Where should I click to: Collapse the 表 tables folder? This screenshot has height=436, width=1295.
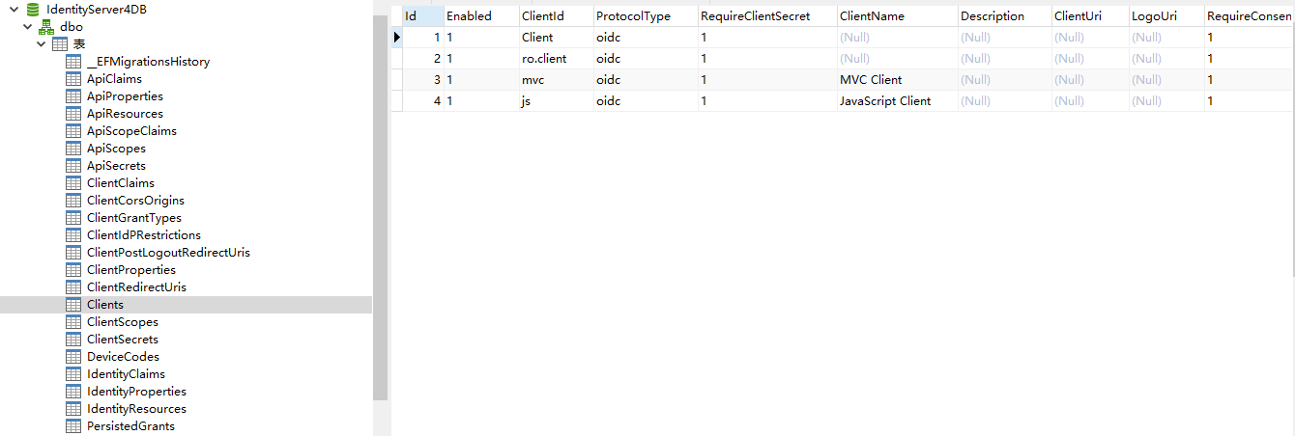click(42, 44)
